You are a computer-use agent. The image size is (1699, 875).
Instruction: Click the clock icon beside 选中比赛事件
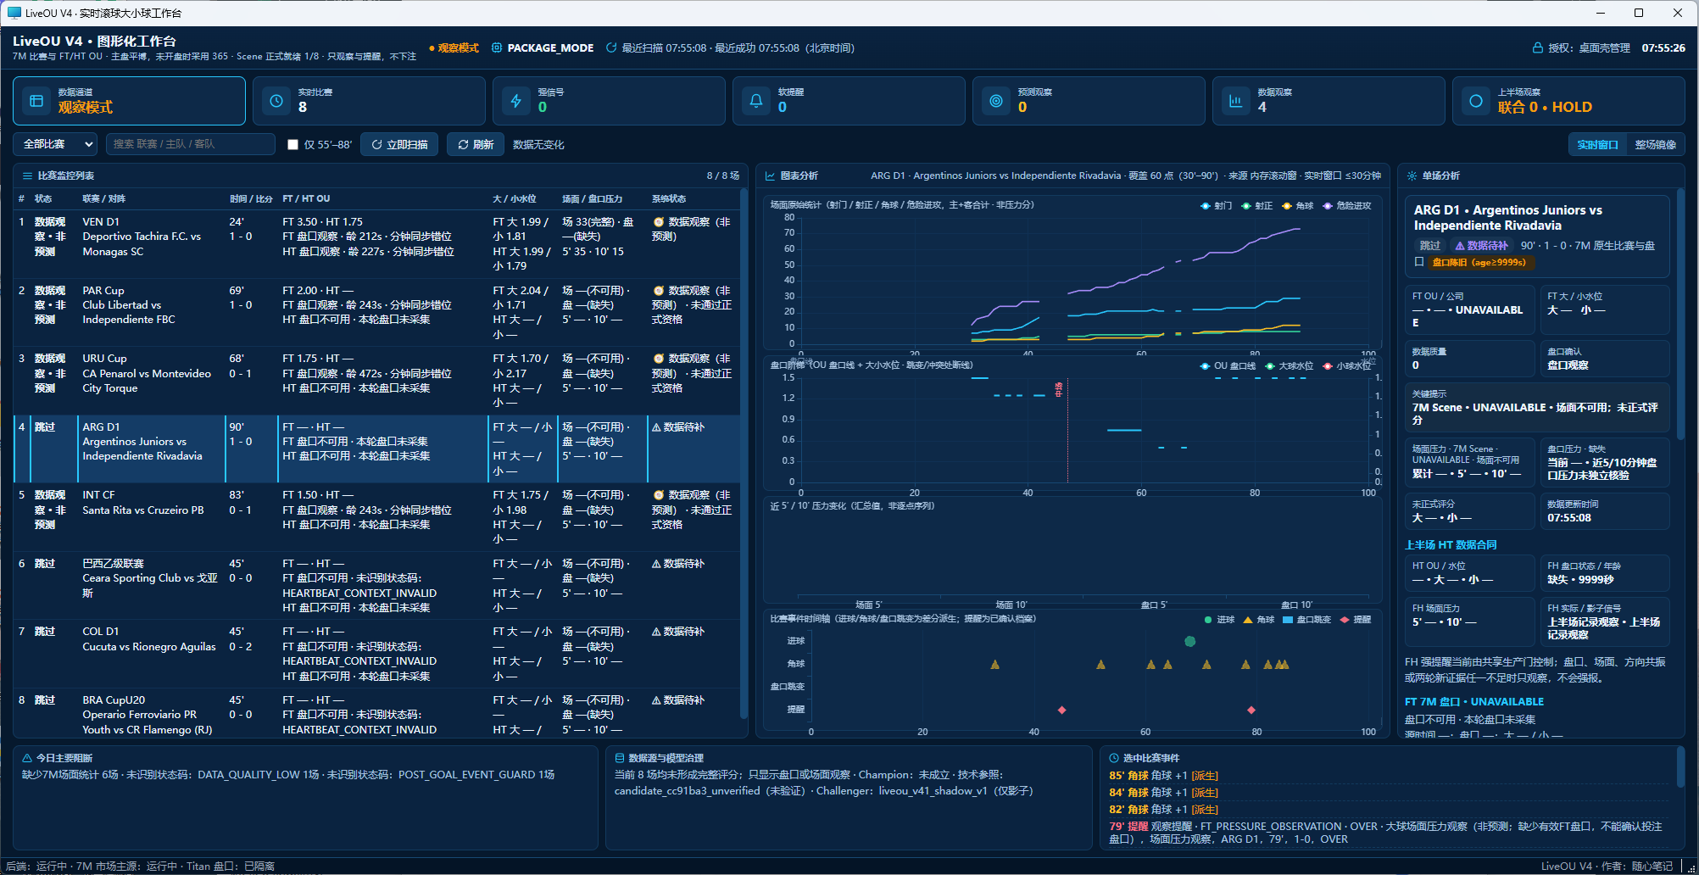coord(1114,758)
